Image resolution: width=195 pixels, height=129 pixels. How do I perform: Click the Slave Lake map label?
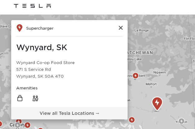pos(5,26)
